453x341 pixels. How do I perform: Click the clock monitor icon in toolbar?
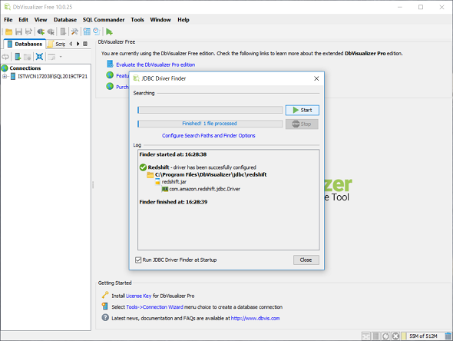97,31
